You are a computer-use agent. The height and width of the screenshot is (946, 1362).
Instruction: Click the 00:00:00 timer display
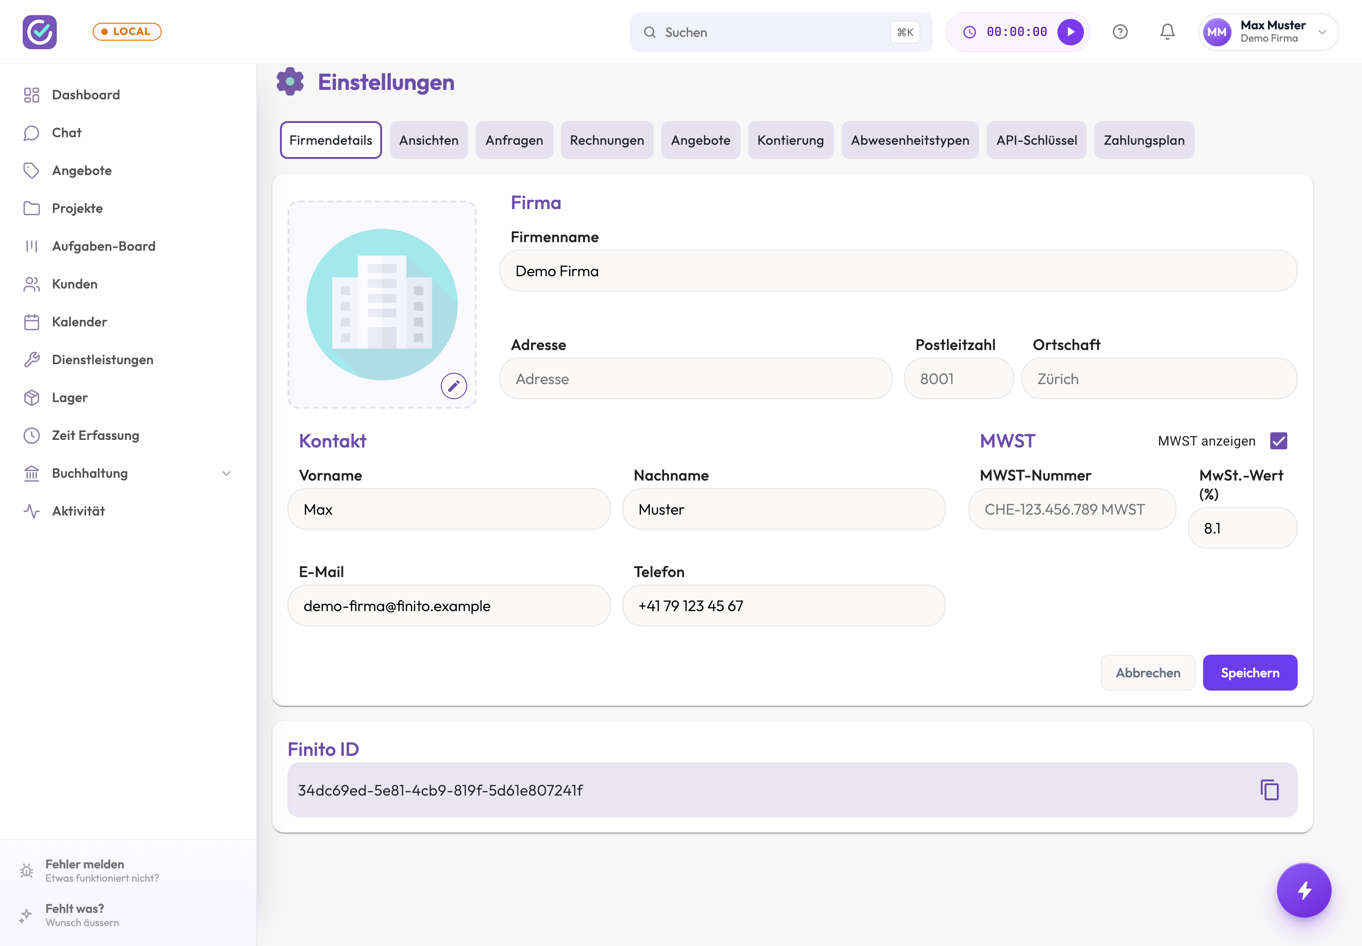[1017, 32]
